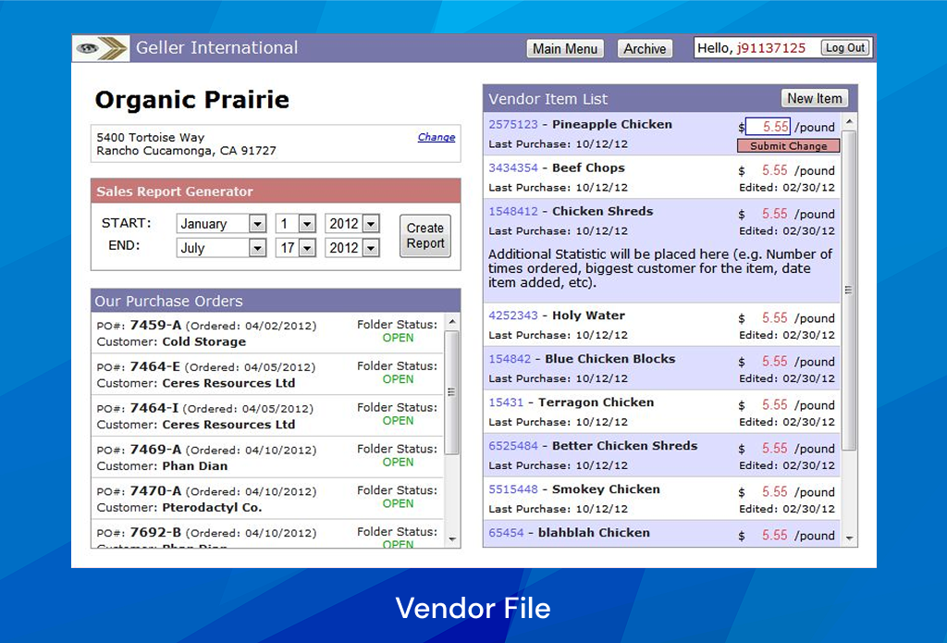Open the Main Menu

(565, 48)
